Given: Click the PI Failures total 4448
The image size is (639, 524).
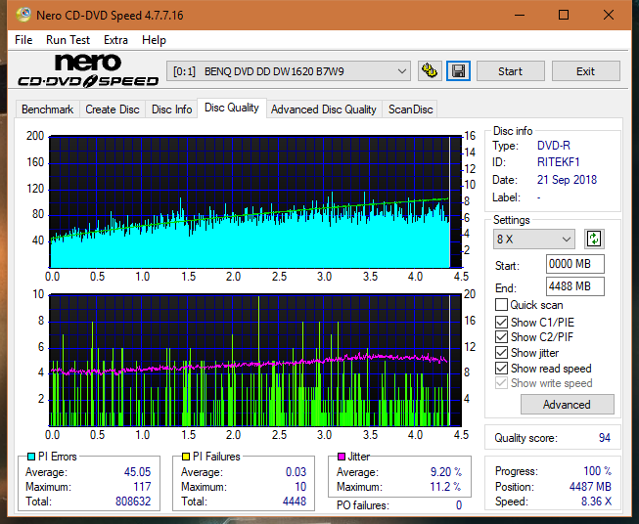Looking at the screenshot, I should coord(295,501).
